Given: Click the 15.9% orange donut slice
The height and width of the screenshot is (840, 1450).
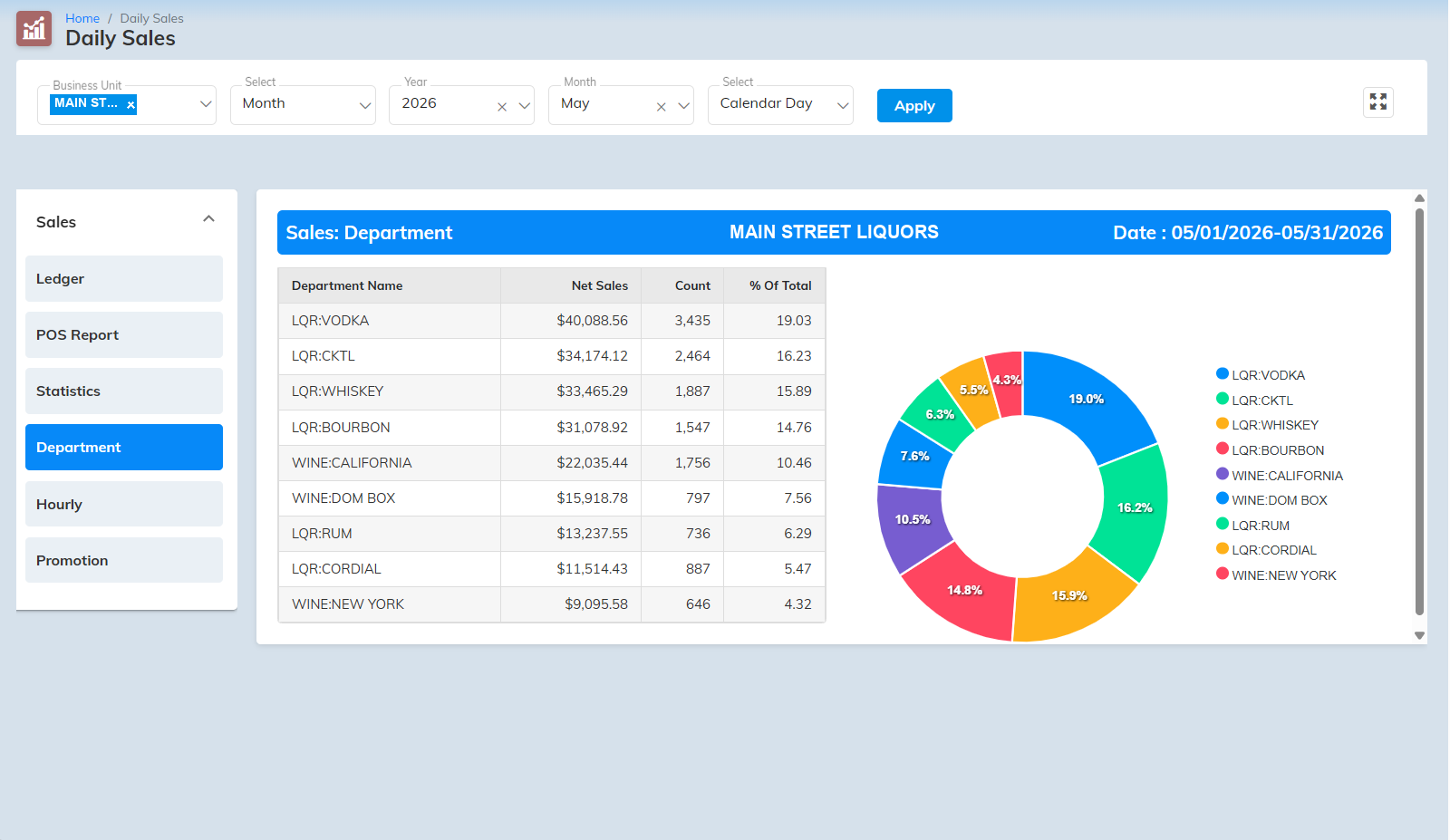Looking at the screenshot, I should (1069, 596).
